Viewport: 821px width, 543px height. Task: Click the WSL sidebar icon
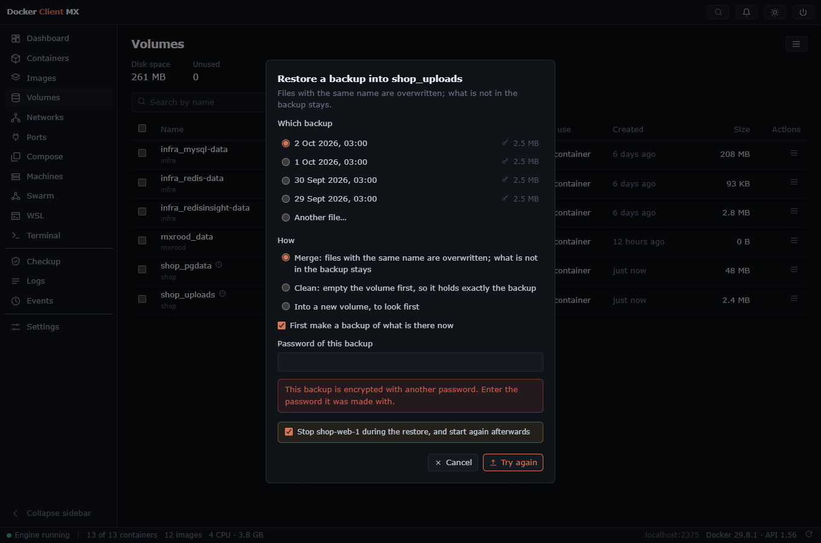[16, 216]
